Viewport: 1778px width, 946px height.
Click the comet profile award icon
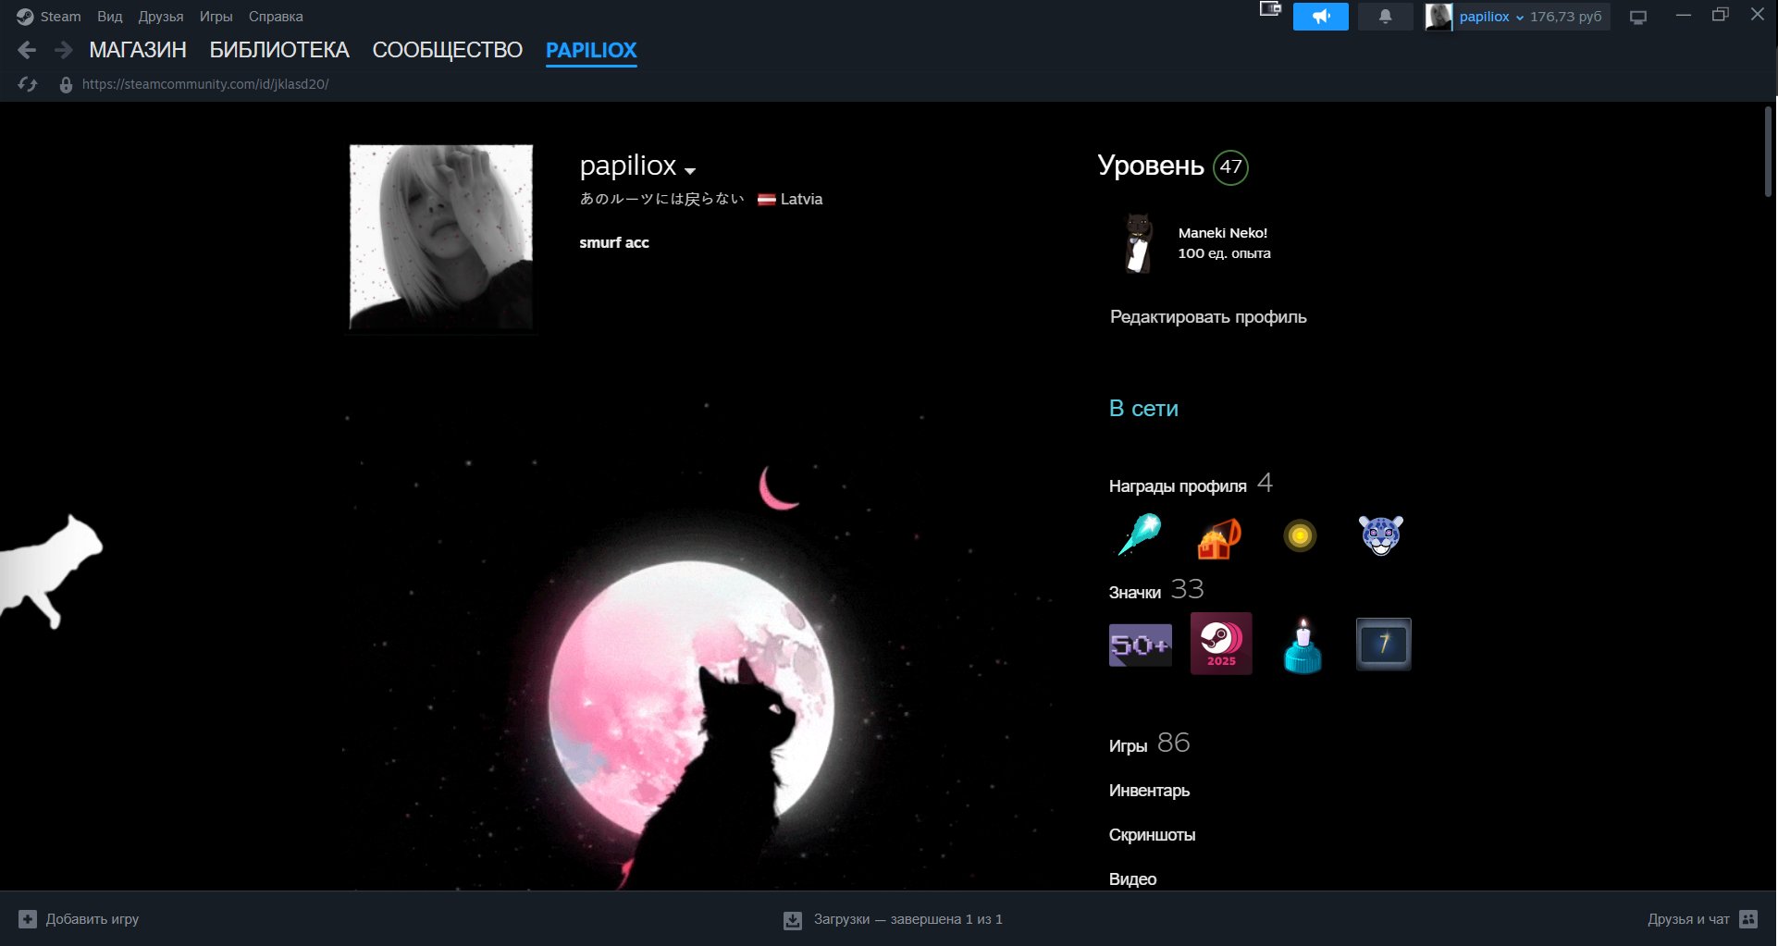(x=1139, y=535)
